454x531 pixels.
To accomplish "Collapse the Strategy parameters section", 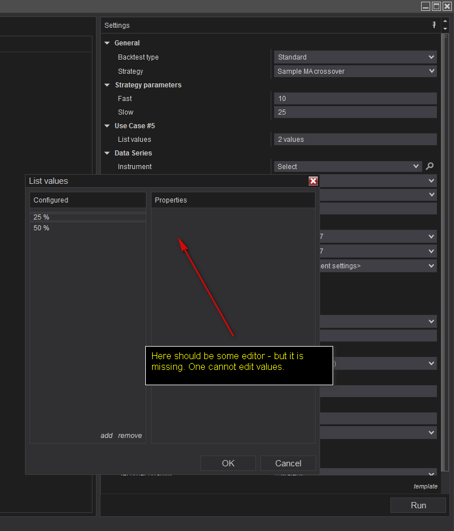I will click(x=107, y=85).
